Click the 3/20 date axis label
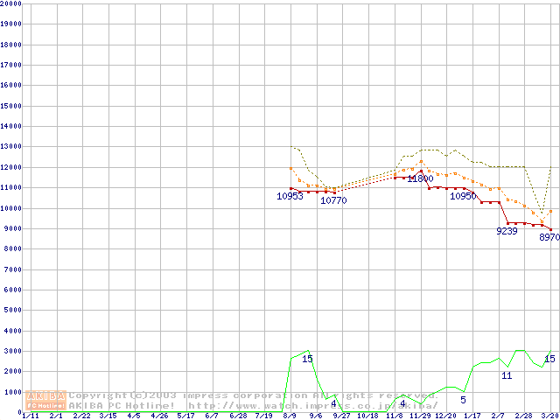Image resolution: width=560 pixels, height=420 pixels. (549, 416)
